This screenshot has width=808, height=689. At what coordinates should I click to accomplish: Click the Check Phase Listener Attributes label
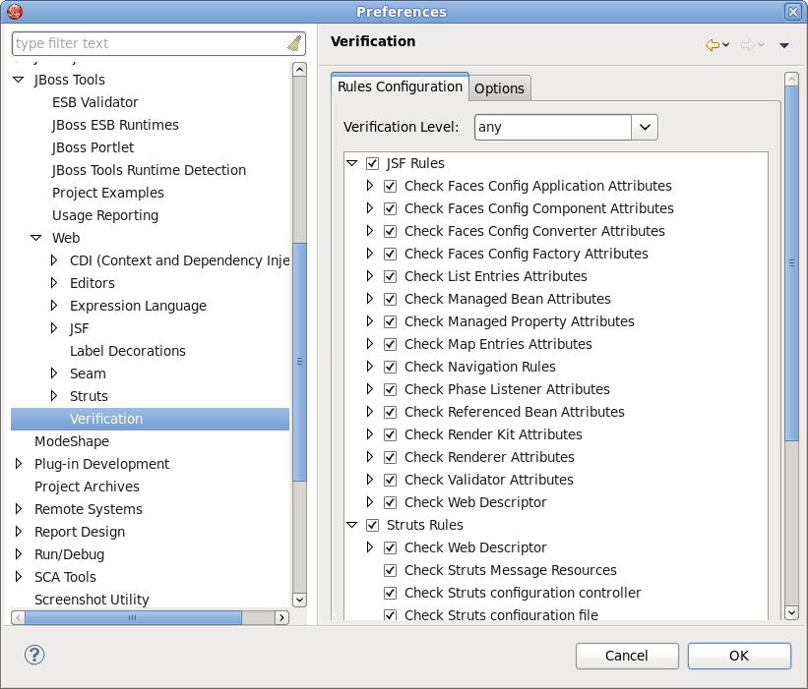tap(507, 389)
